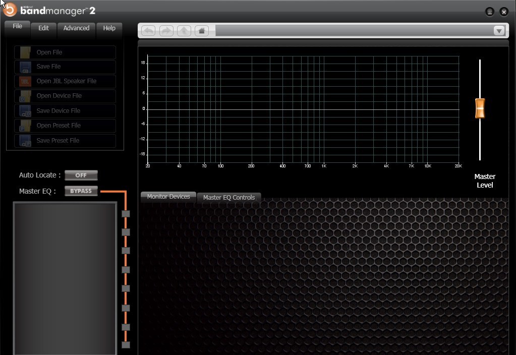Screen dimensions: 516x355
Task: Click the empty device list panel
Action: 65,277
